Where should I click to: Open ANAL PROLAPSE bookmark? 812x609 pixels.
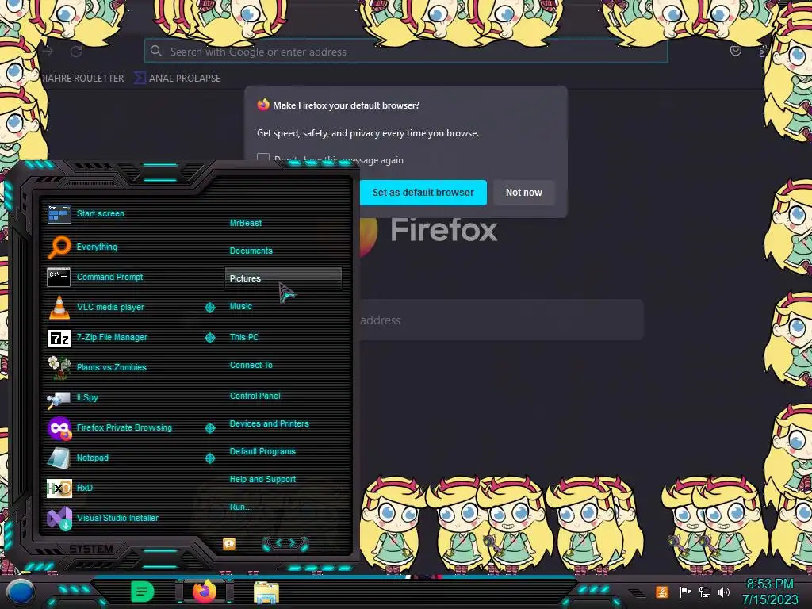coord(178,79)
